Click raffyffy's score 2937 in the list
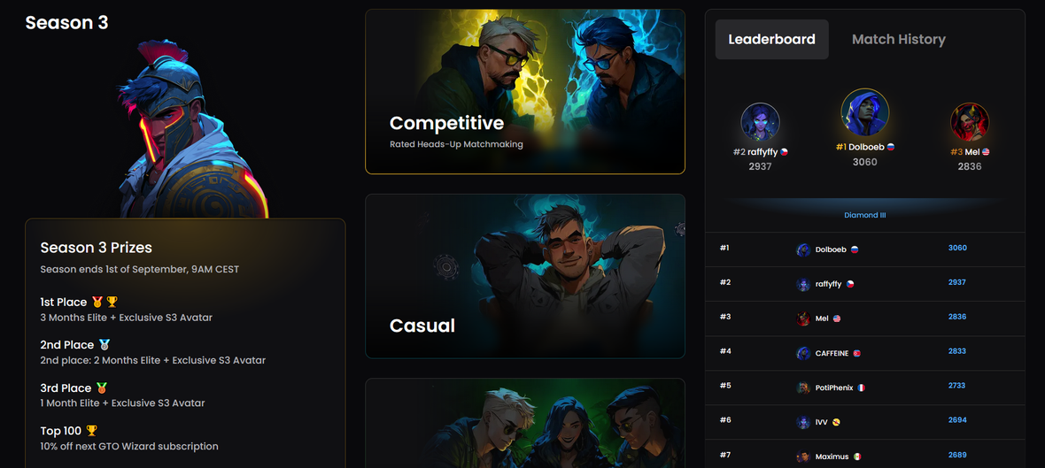Viewport: 1045px width, 468px height. coord(957,282)
